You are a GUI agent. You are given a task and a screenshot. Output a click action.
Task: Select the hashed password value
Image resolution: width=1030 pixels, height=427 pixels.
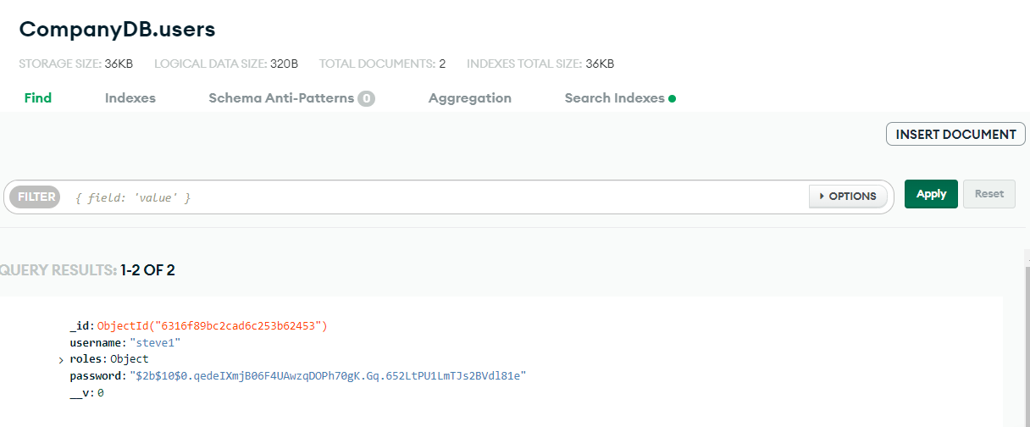(x=328, y=376)
